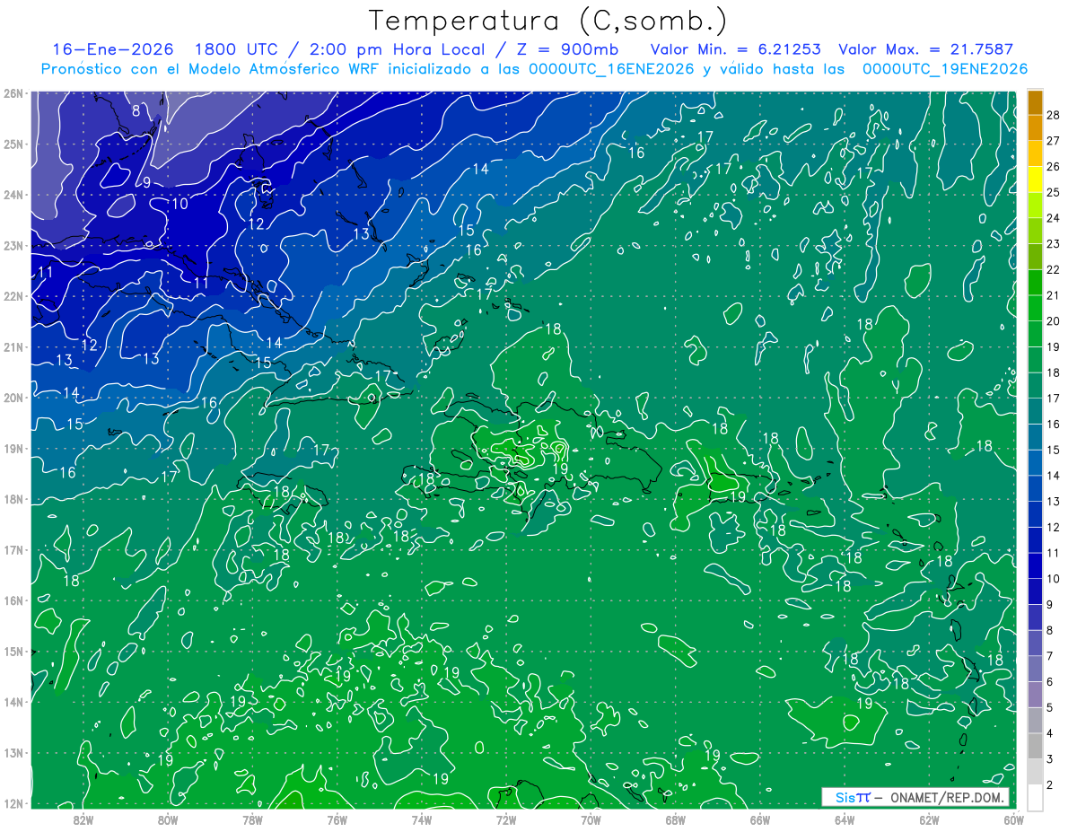
Task: Click the "Valor Min. = 6.21253" readout
Action: tap(735, 50)
